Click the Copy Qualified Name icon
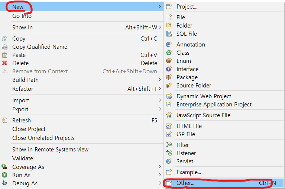285x189 pixels. tap(4, 47)
